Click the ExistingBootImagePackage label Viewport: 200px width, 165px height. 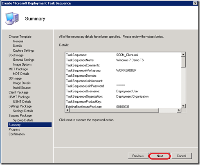click(84, 107)
